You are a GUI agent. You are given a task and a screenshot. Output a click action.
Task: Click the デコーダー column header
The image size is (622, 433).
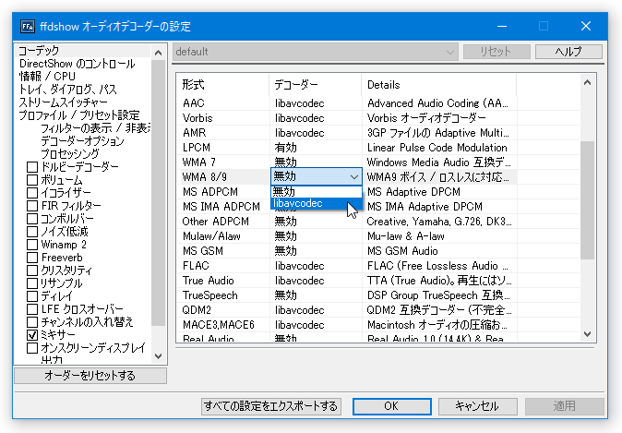coord(316,85)
